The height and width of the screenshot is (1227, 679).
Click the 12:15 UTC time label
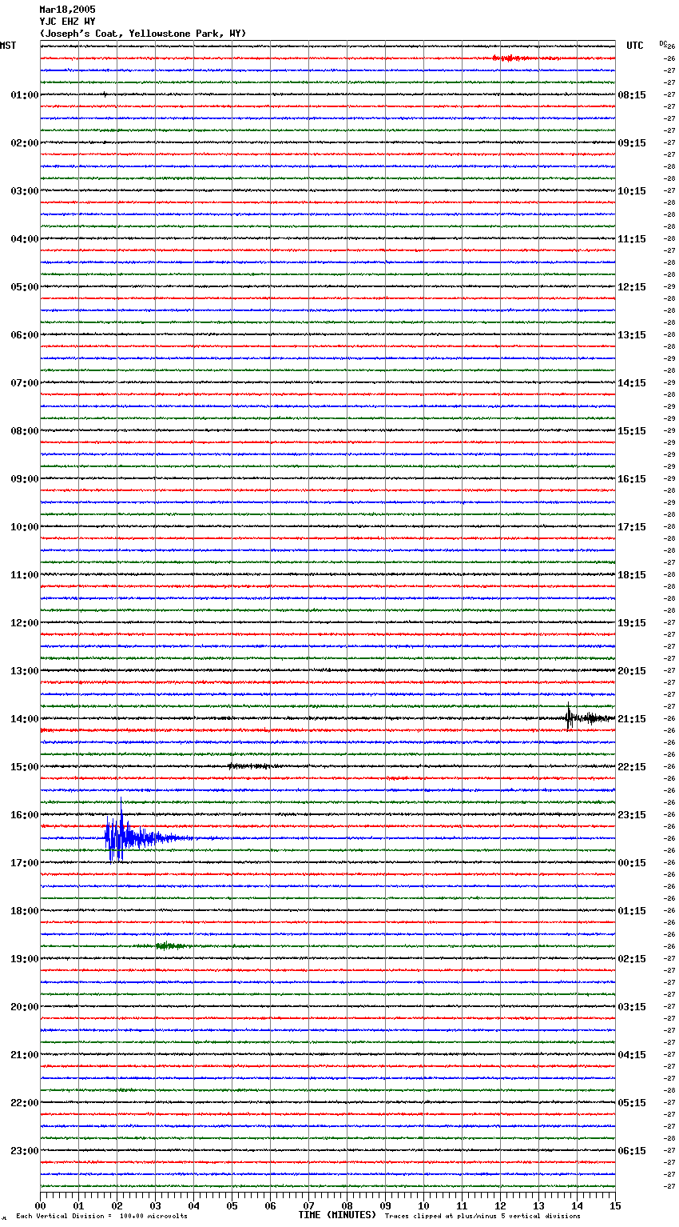pos(632,287)
